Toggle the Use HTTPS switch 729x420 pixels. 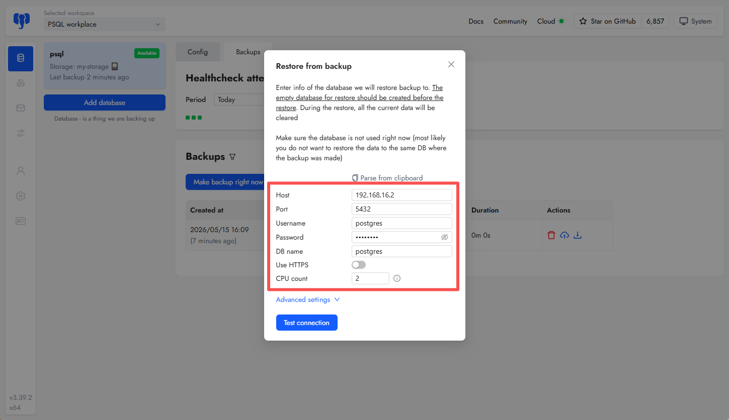click(359, 265)
